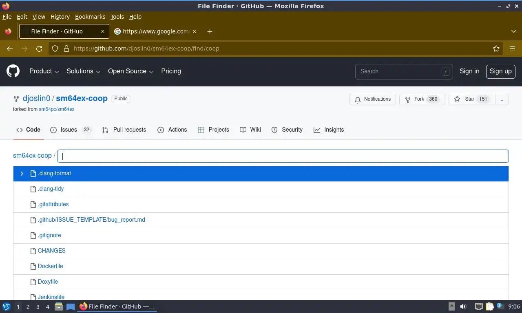Open the sm64pc/sm64ex upstream link
Viewport: 522px width, 313px height.
57,109
